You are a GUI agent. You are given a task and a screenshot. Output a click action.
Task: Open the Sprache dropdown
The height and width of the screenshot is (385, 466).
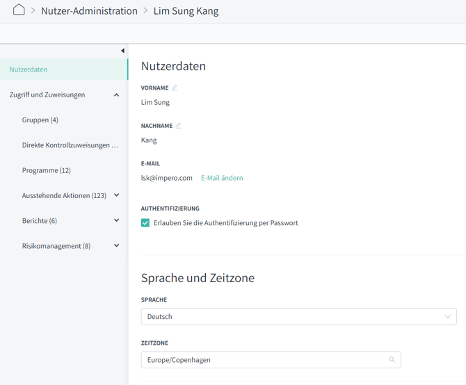298,317
